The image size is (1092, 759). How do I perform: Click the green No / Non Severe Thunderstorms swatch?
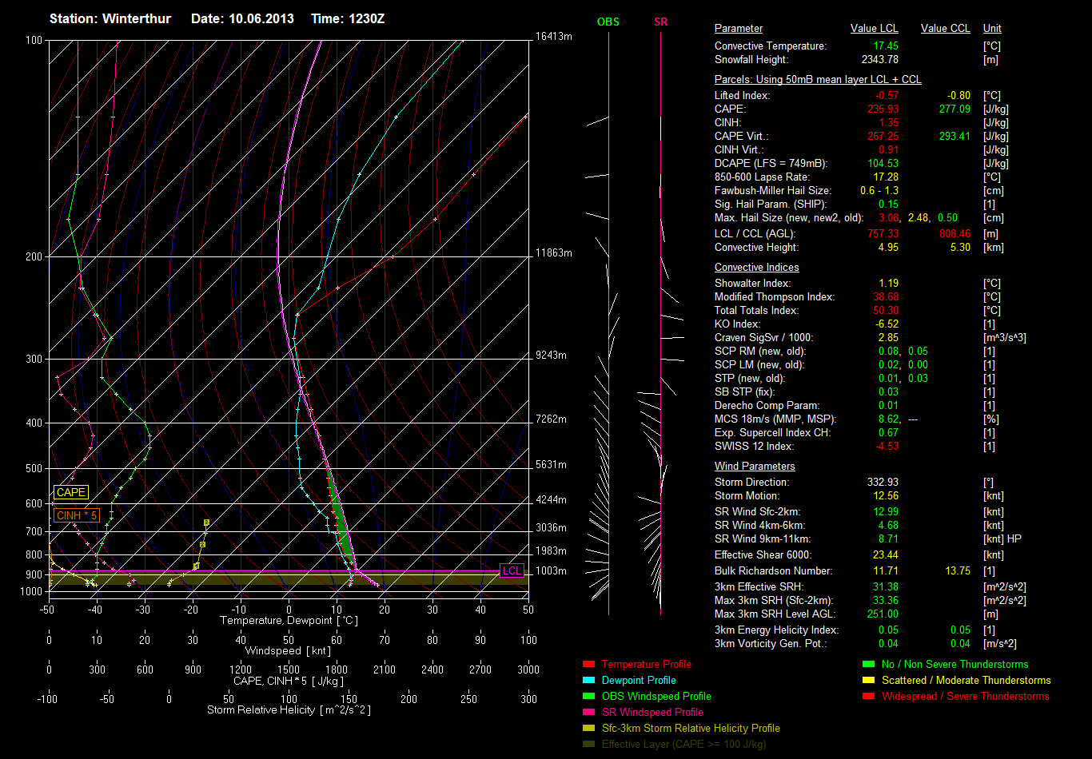pyautogui.click(x=868, y=665)
